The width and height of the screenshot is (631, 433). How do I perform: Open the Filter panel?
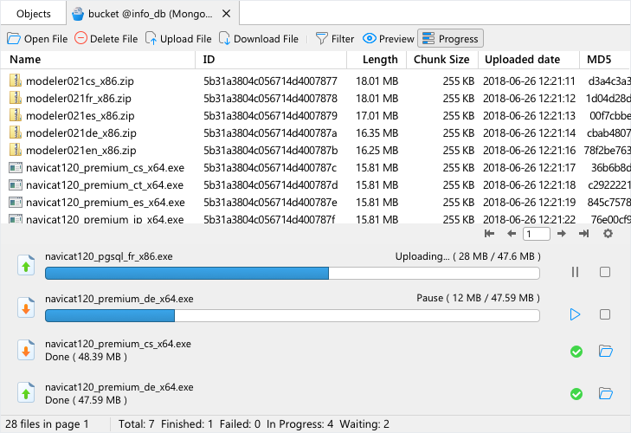point(335,39)
